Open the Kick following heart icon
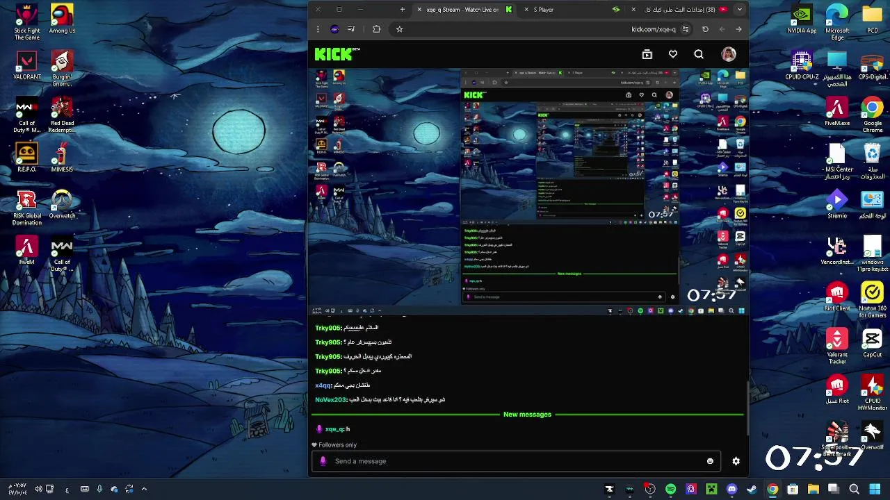890x500 pixels. pyautogui.click(x=673, y=54)
